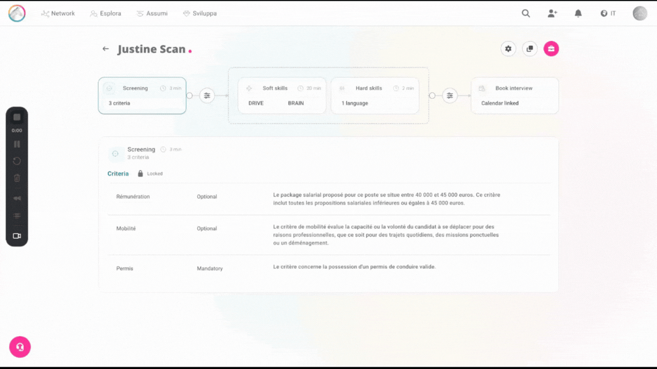
Task: Open the IT language selector
Action: pos(608,13)
